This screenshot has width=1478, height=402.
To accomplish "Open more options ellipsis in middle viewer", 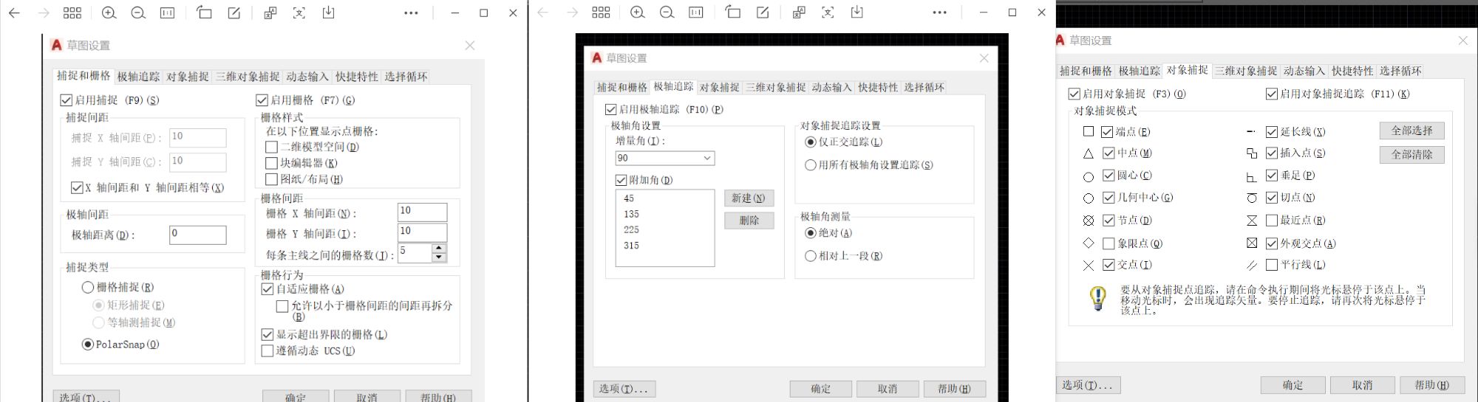I will tap(939, 13).
